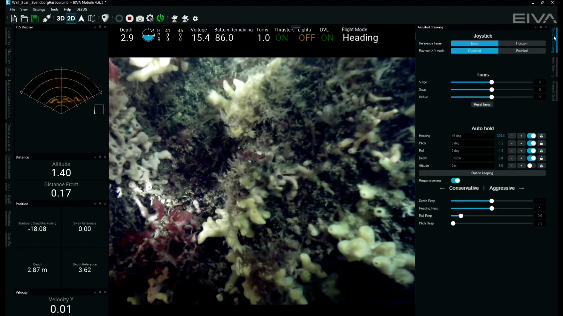
Task: Open the project folder icon
Action: (x=24, y=19)
